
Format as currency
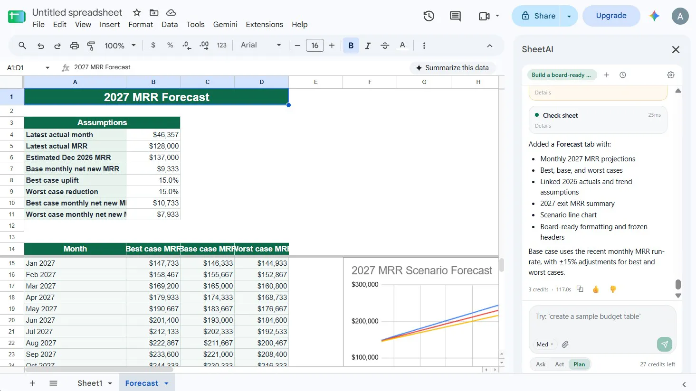coord(153,45)
